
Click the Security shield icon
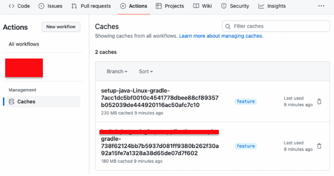pos(224,6)
